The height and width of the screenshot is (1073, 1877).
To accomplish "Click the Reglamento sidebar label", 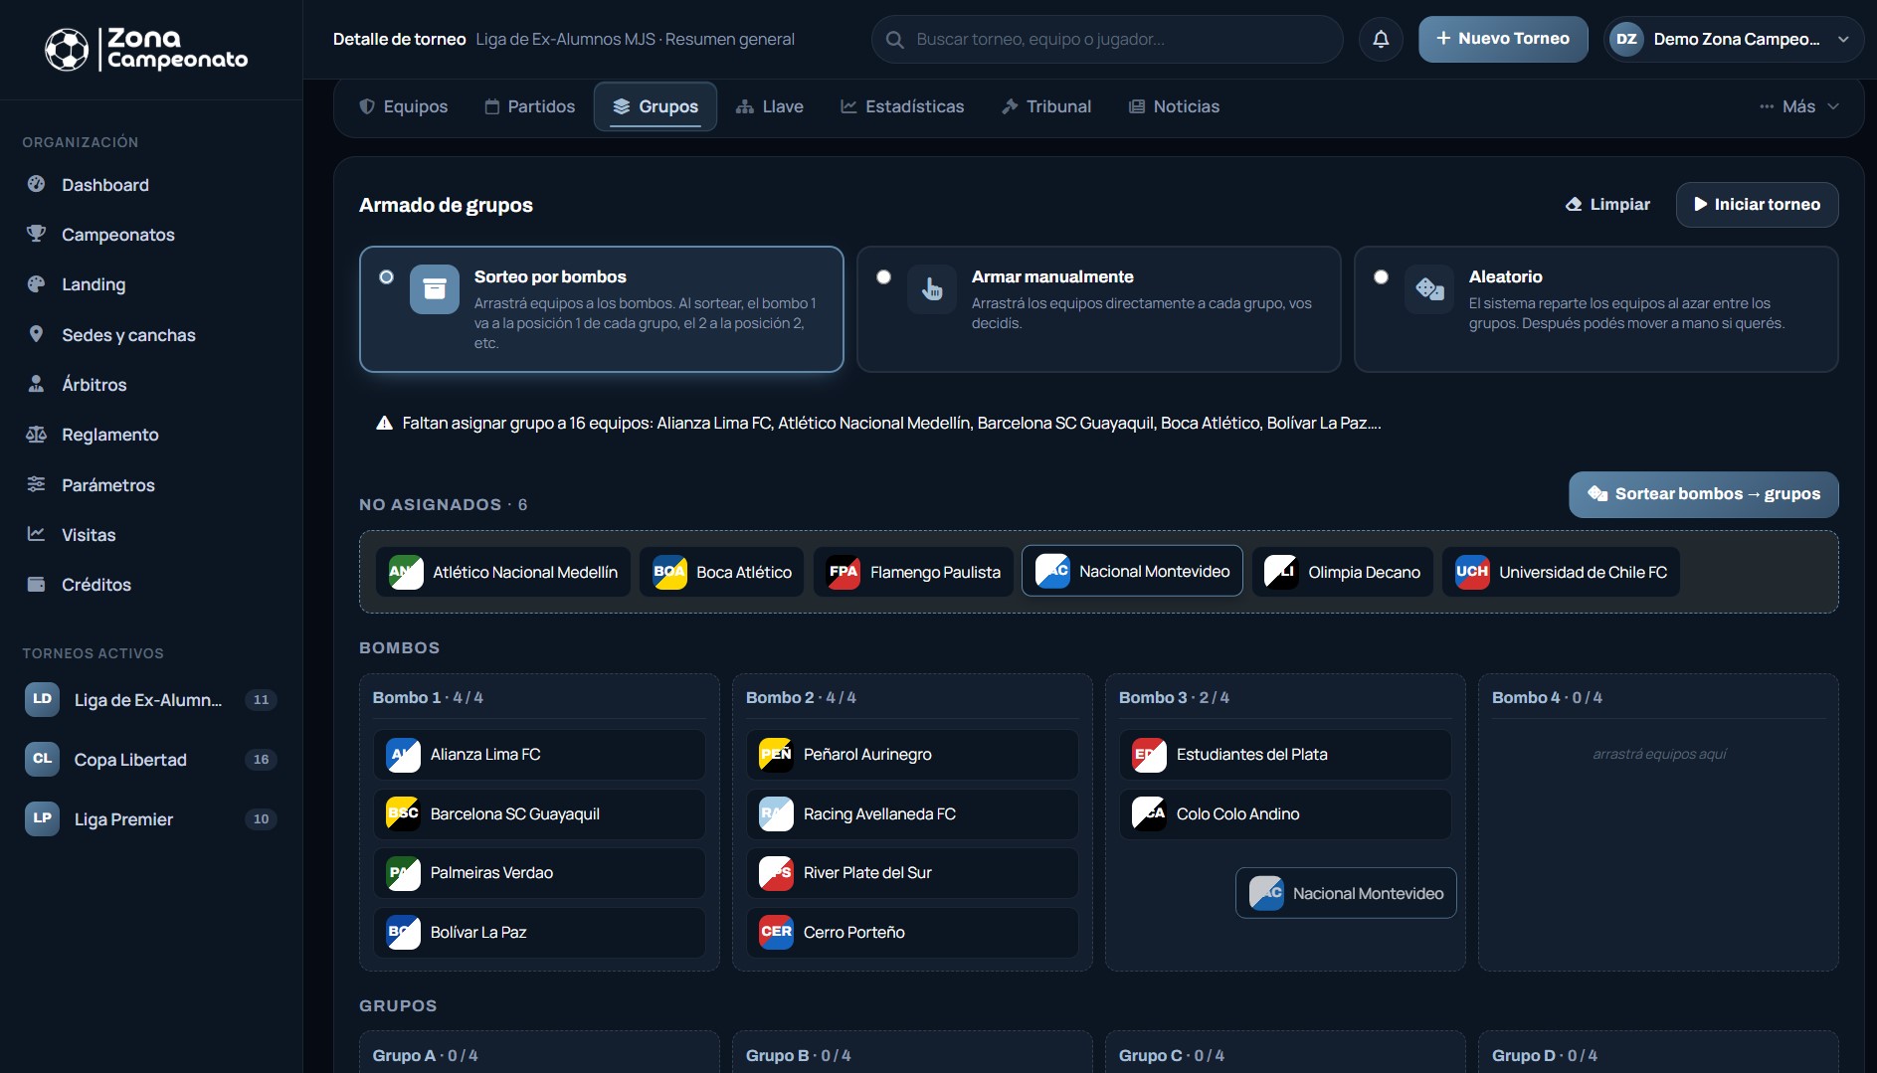I will 110,434.
